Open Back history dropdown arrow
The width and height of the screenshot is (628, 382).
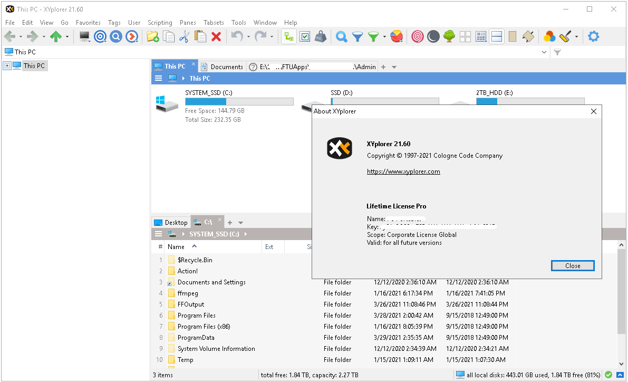[21, 36]
